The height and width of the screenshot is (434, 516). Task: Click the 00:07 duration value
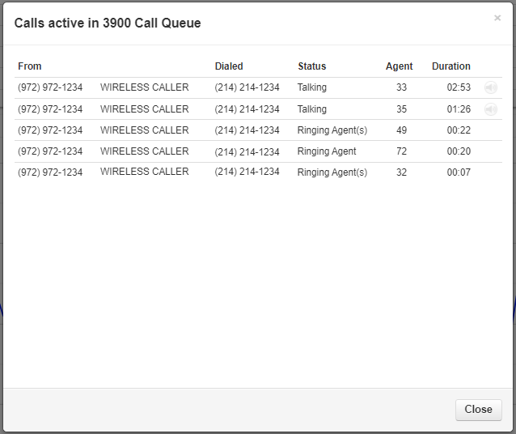tap(459, 172)
